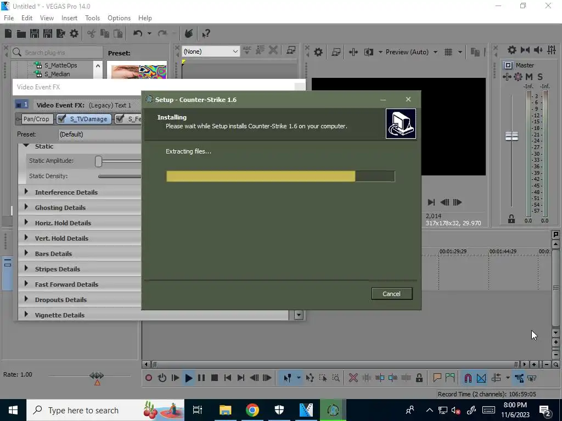Expand Bars Details
This screenshot has height=421, width=562.
pyautogui.click(x=26, y=253)
